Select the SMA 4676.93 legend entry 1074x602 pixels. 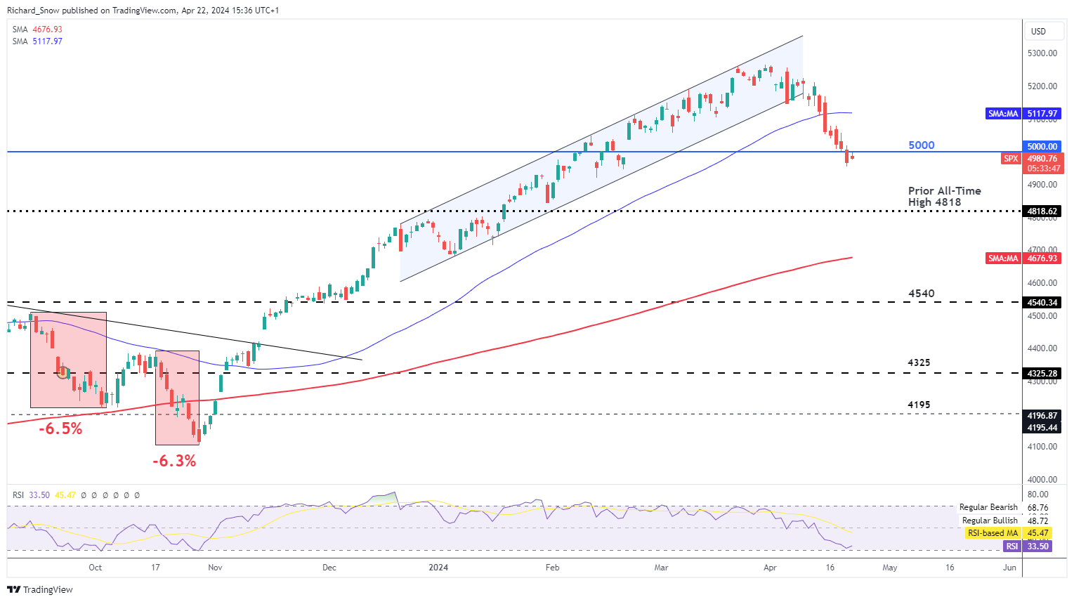click(x=37, y=30)
